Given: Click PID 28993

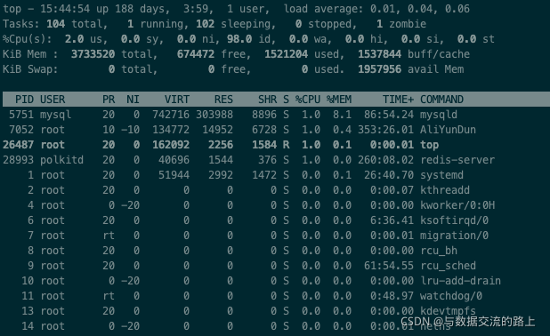Looking at the screenshot, I should coord(18,160).
